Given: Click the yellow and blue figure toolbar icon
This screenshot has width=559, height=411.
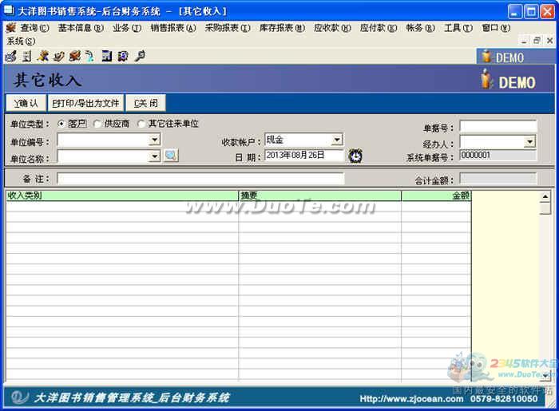Looking at the screenshot, I should point(43,56).
